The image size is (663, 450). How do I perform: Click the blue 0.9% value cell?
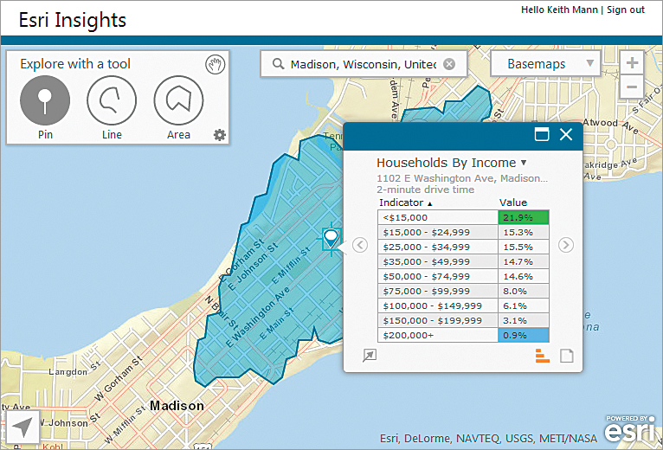click(x=524, y=335)
